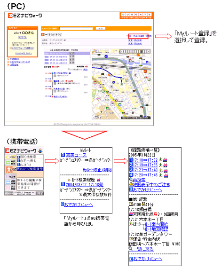221x268 pixels.
Task: Click the 再探索 link with magnifier
Action: coord(139,180)
